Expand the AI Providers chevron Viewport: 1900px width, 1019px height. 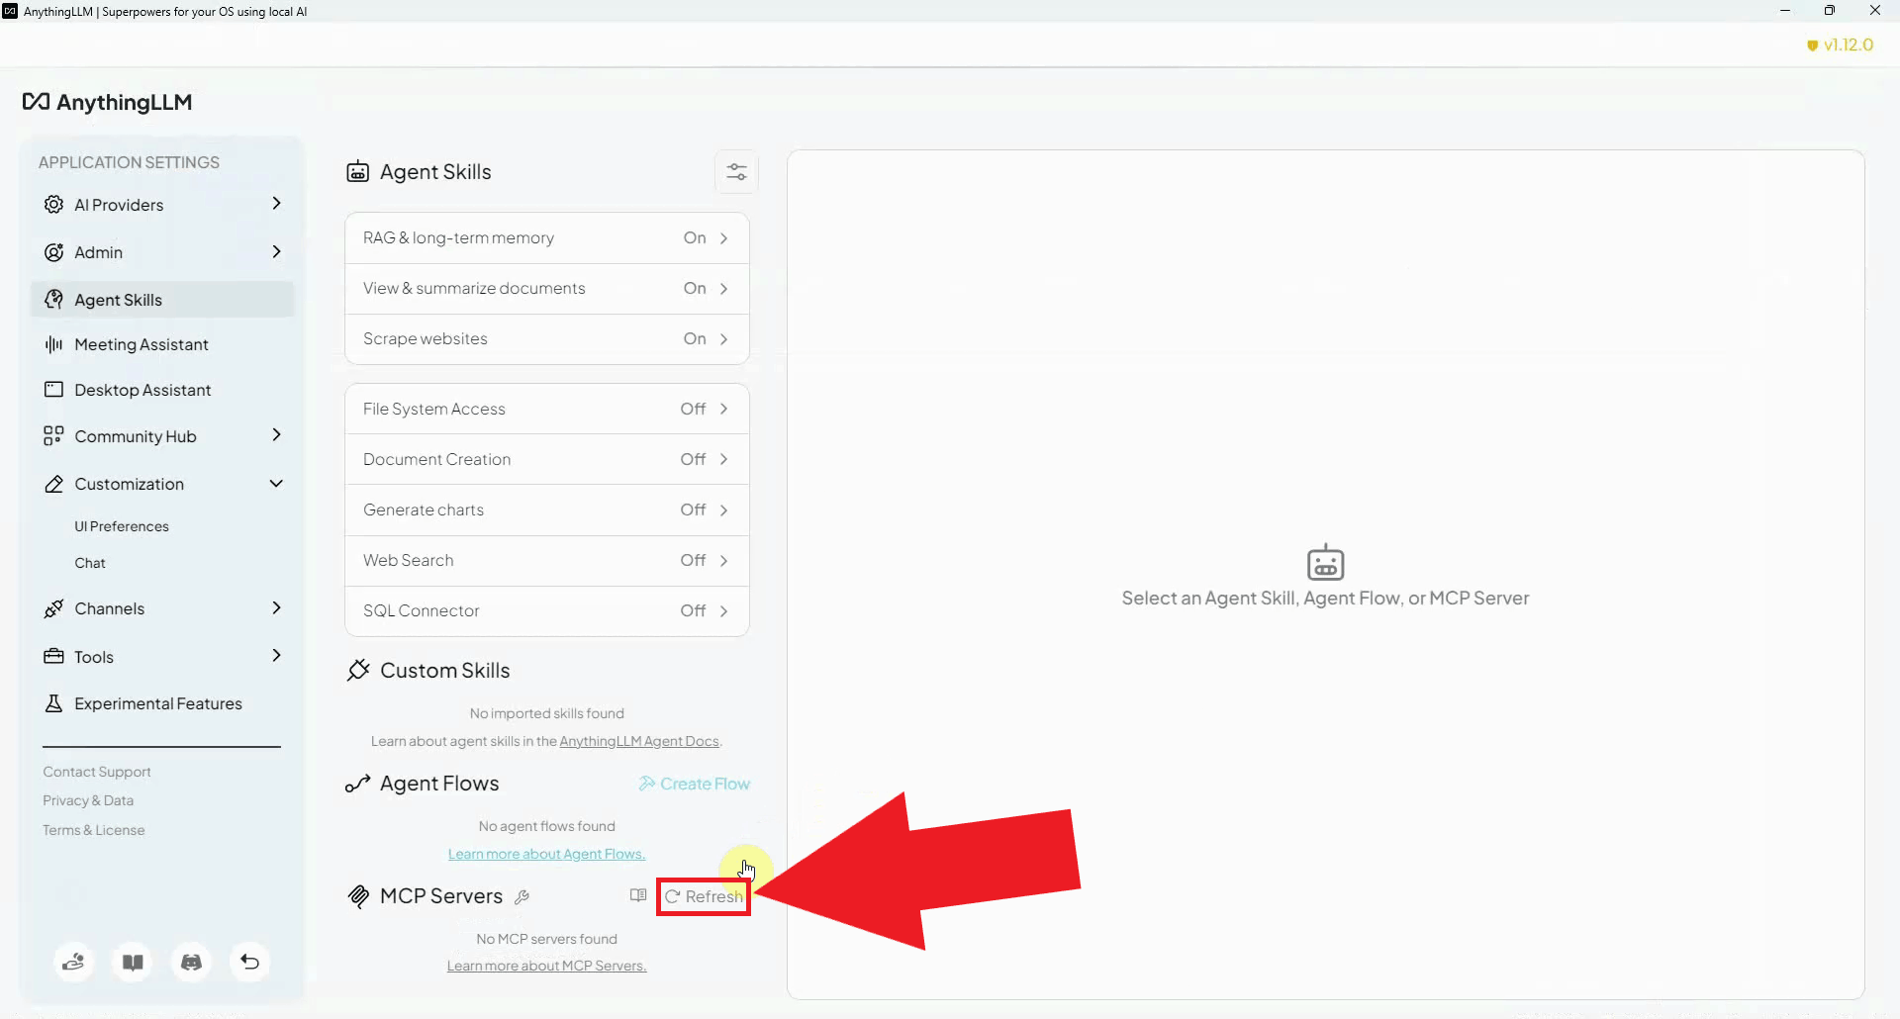276,204
